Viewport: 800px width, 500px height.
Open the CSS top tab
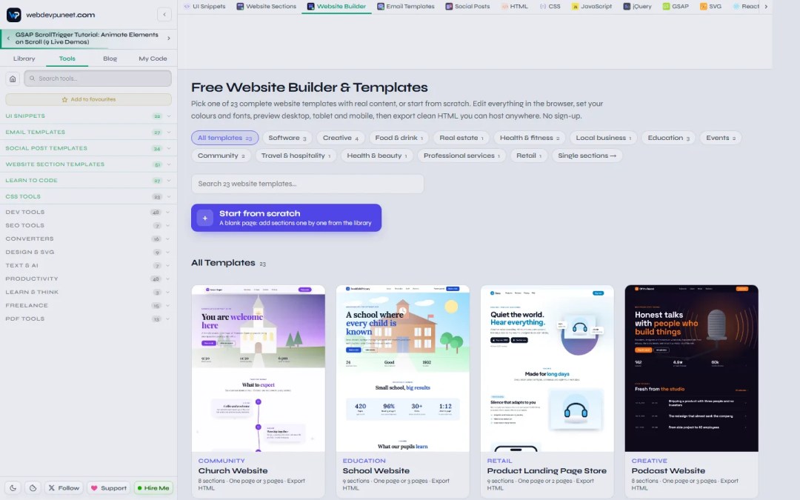pos(550,6)
